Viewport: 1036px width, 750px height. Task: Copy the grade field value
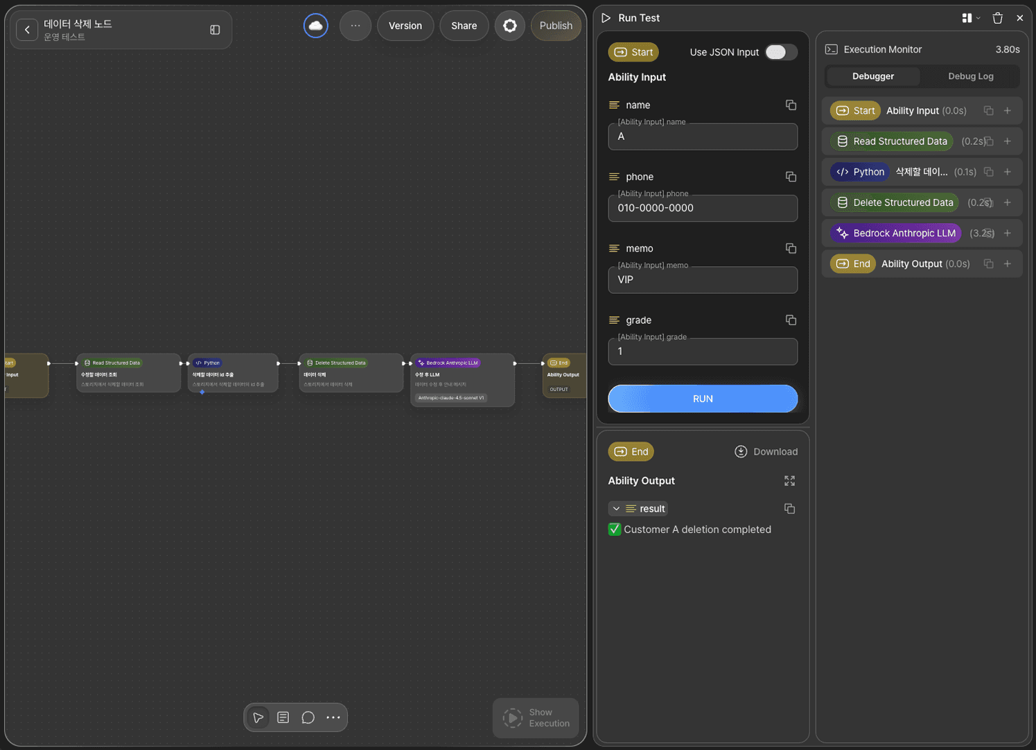pyautogui.click(x=791, y=320)
